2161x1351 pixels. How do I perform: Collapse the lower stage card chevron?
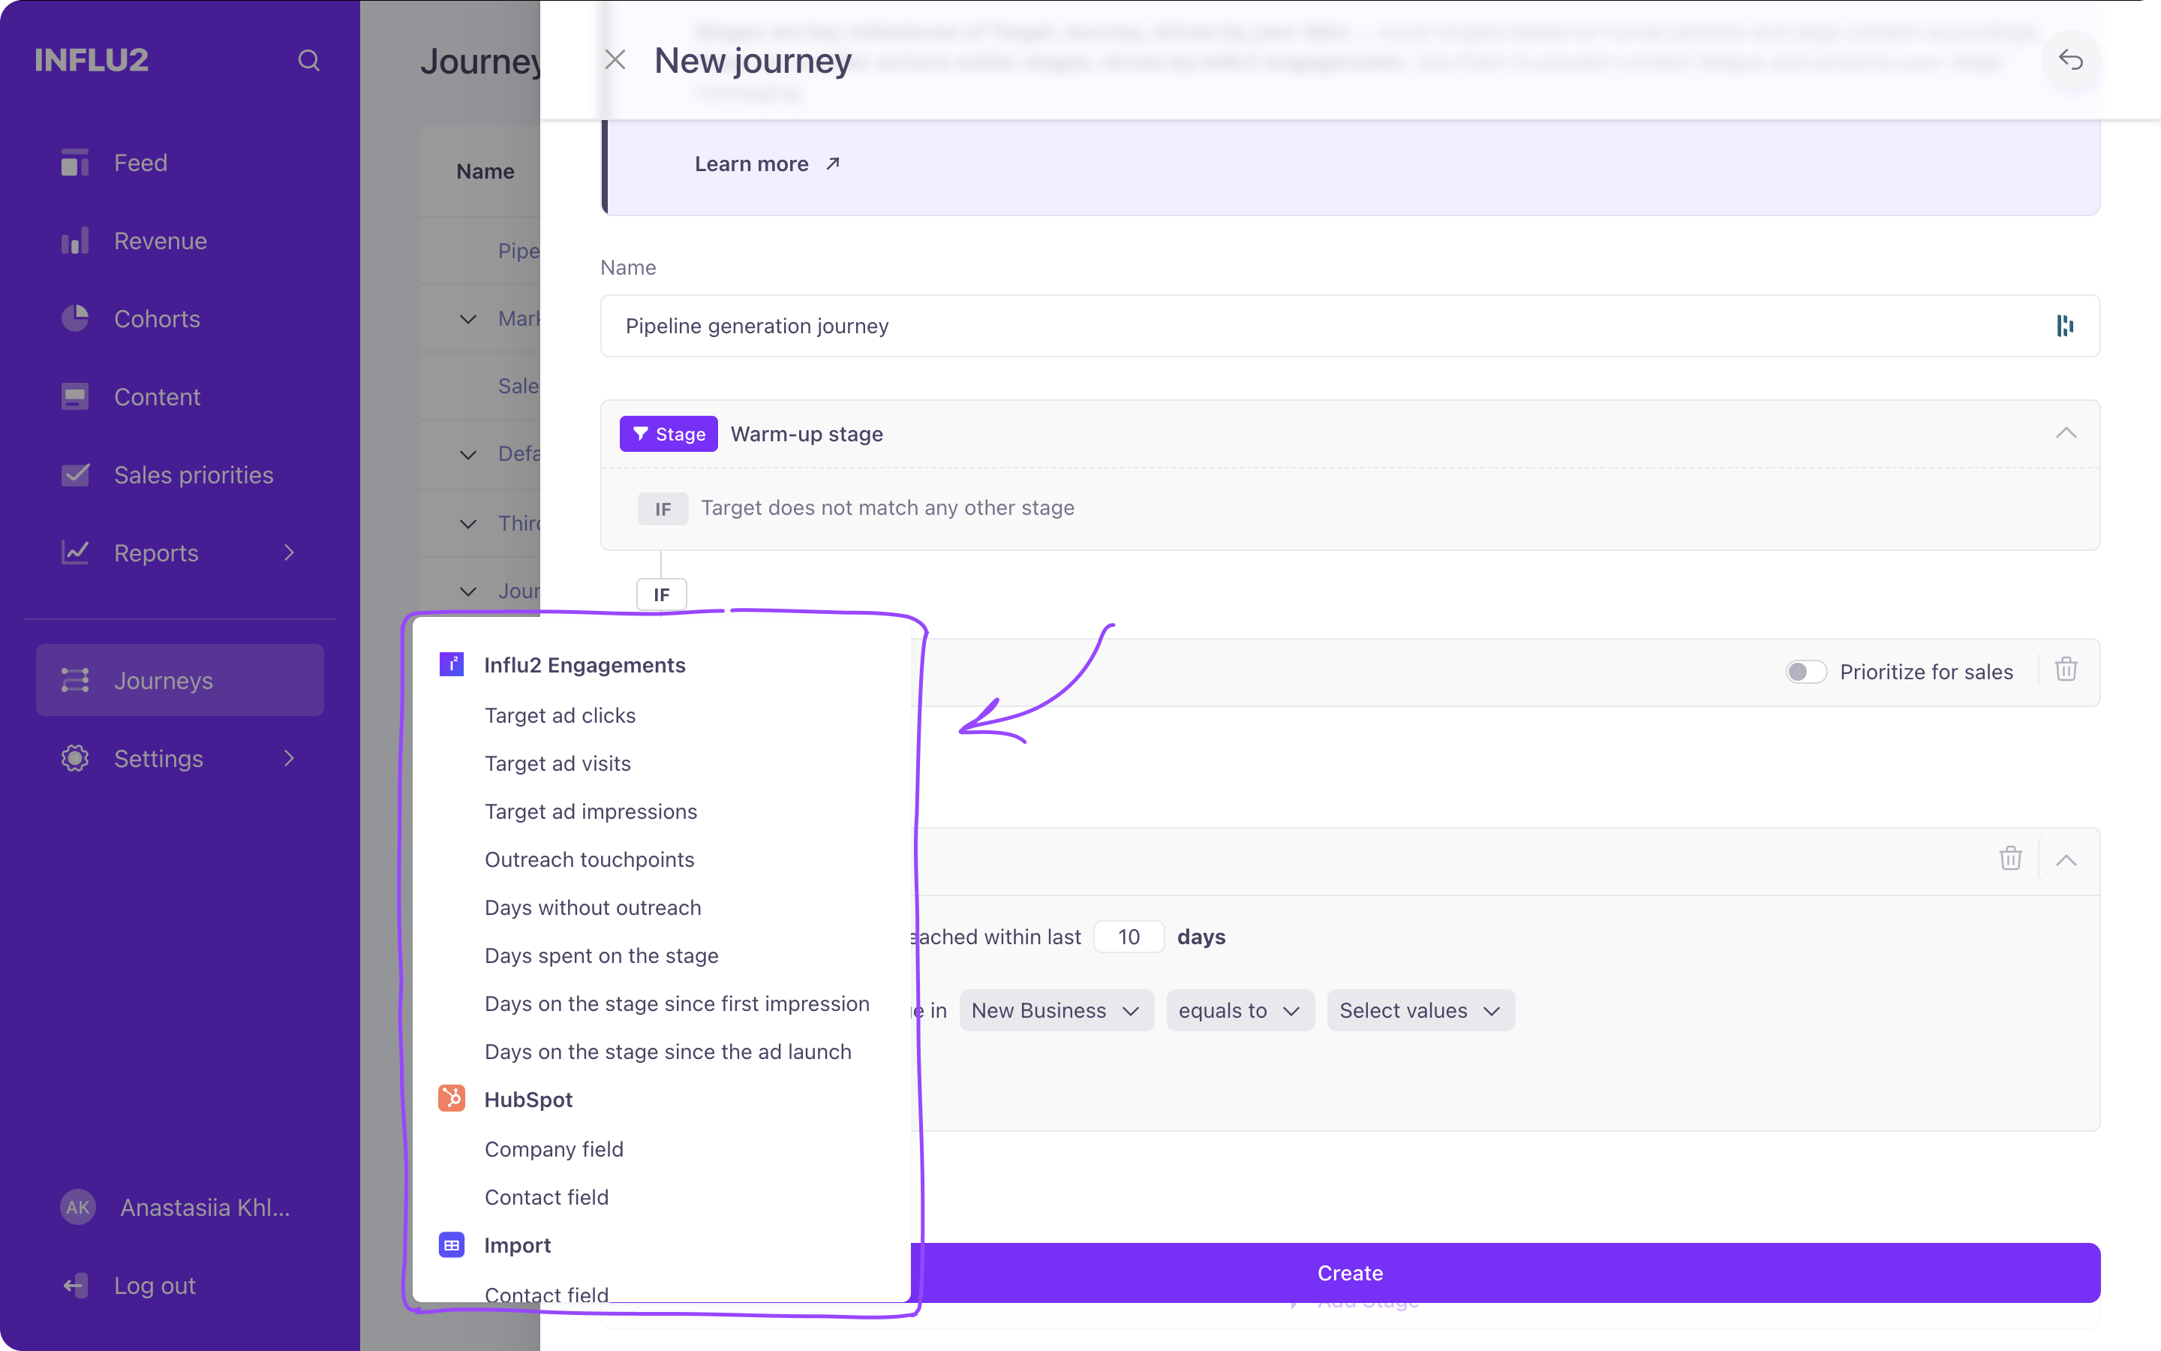pos(2066,860)
